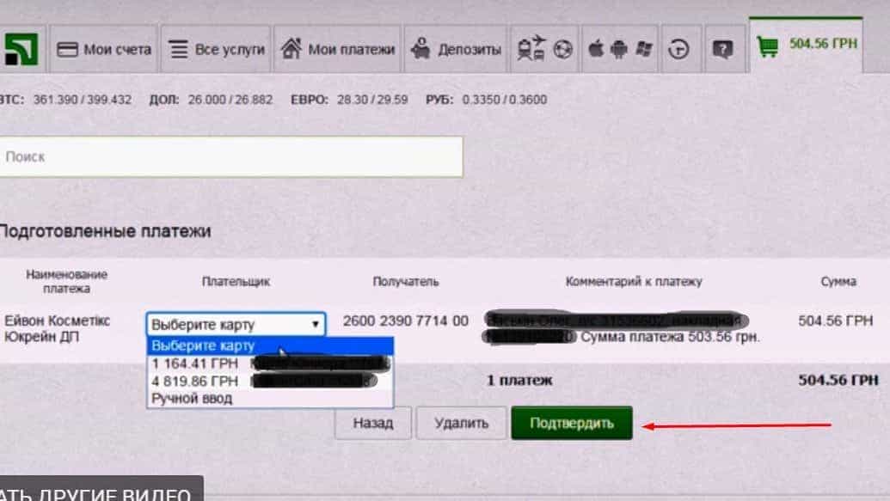This screenshot has width=890, height=501.
Task: Choose card with 1 164.41 ГРН
Action: (x=270, y=364)
